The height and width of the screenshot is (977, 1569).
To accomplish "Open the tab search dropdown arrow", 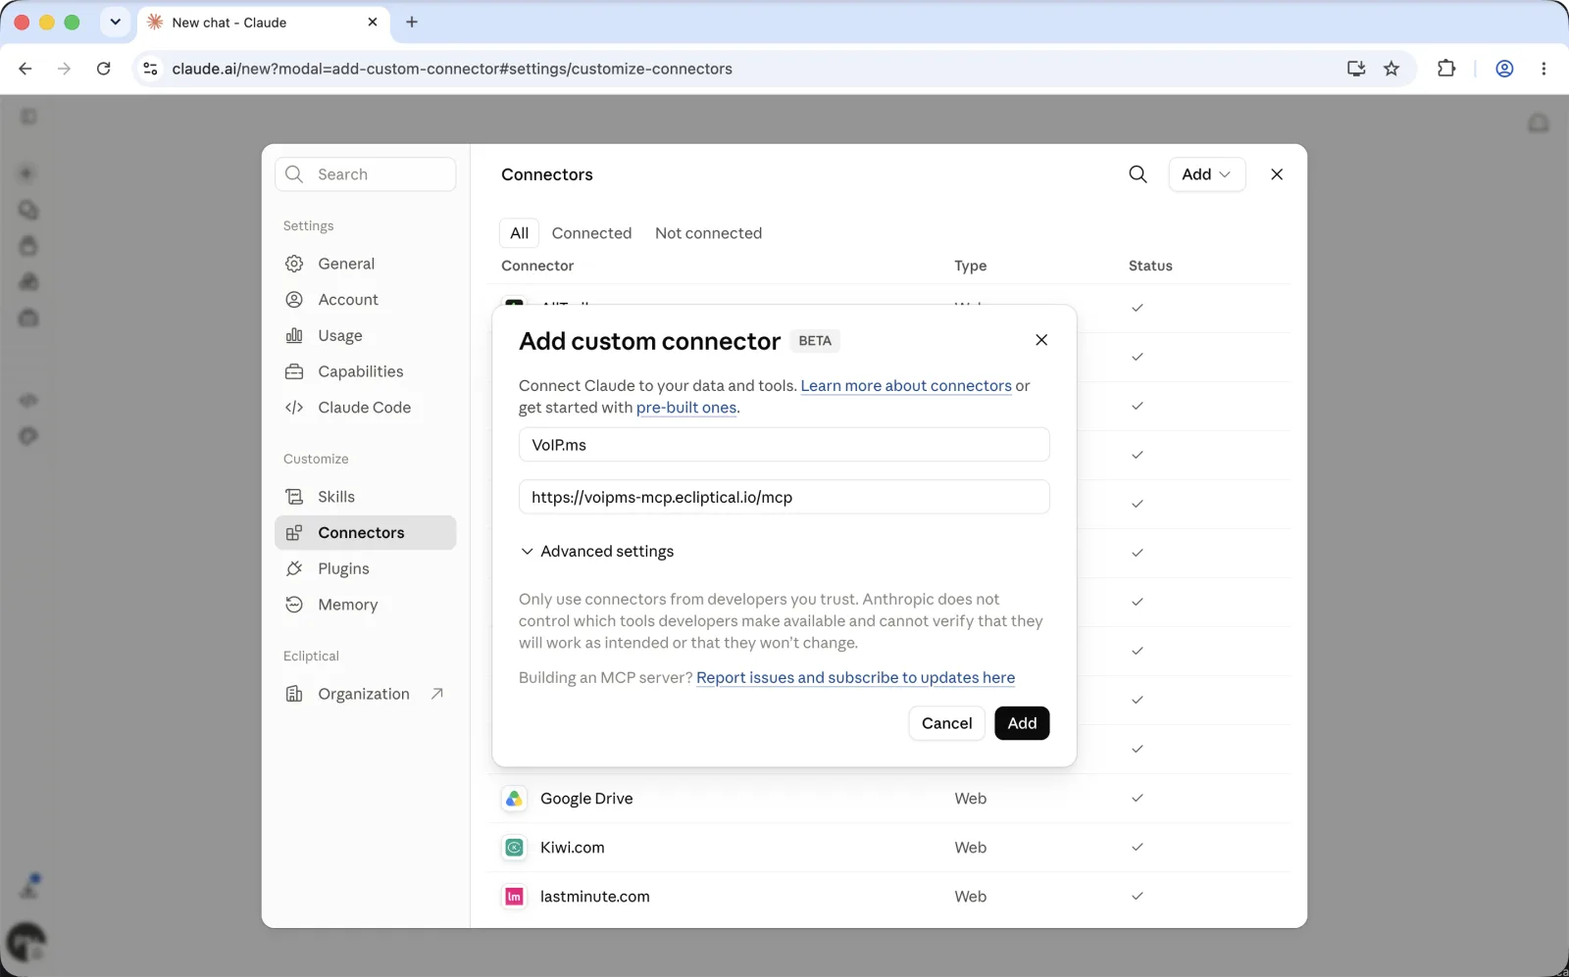I will tap(116, 22).
